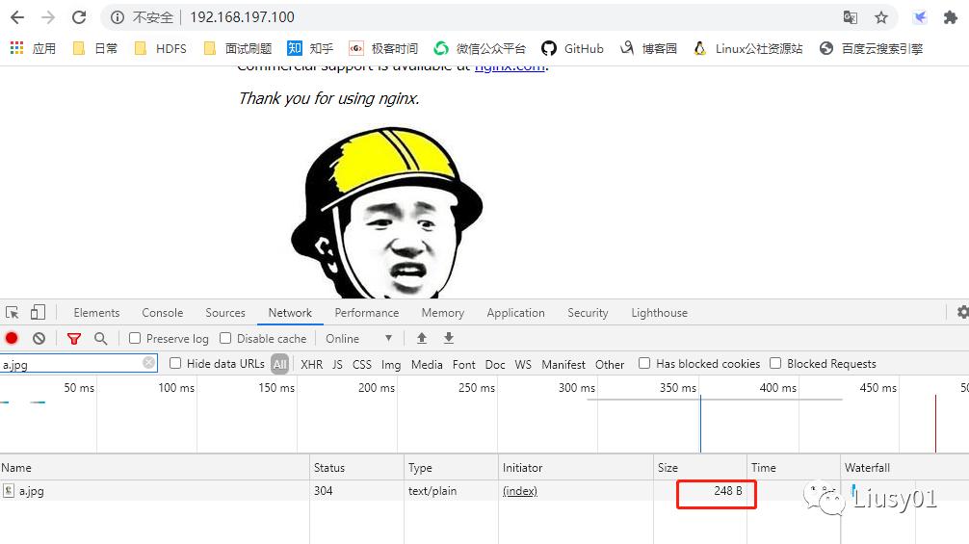Clear the network log
Screen dimensions: 969x544
tap(39, 338)
